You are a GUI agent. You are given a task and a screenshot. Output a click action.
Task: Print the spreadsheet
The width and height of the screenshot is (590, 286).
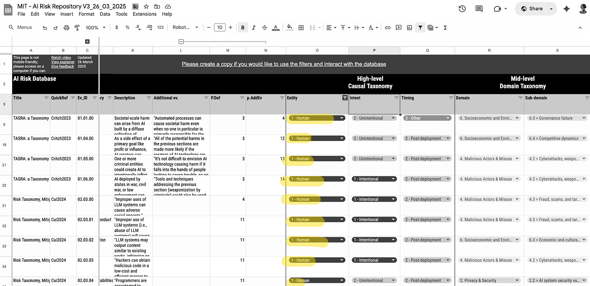click(x=66, y=27)
